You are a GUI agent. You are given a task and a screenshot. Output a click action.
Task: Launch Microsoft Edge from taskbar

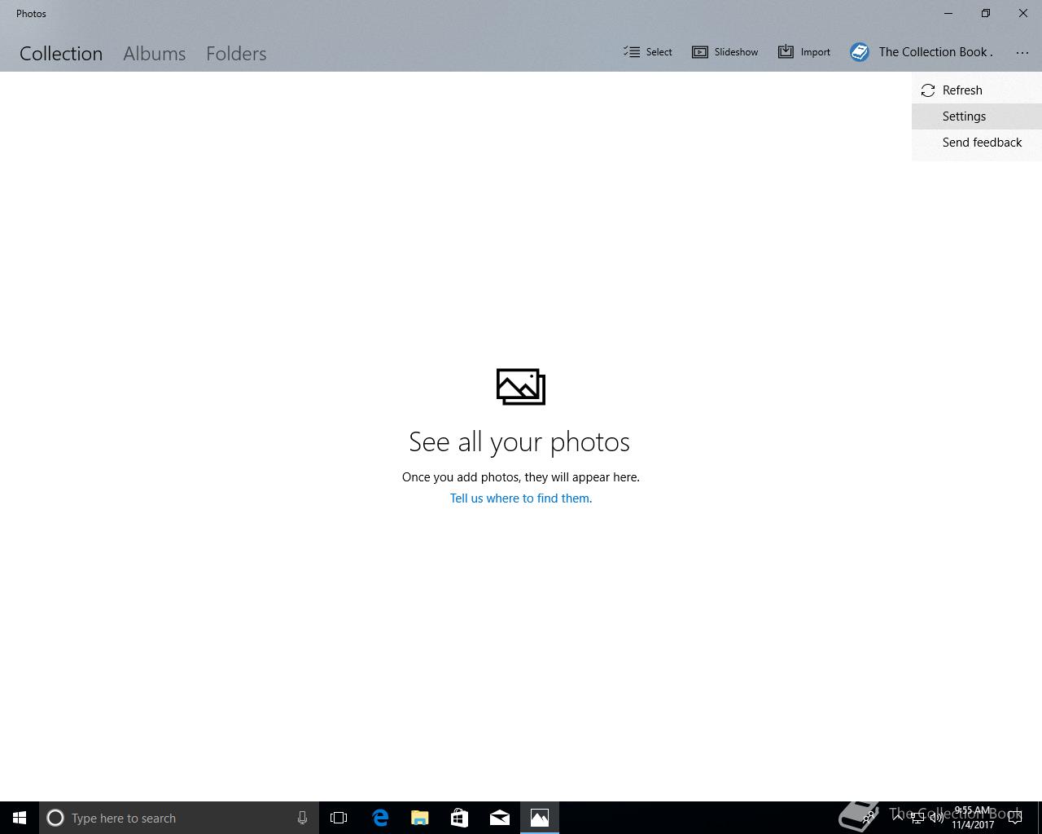[379, 818]
